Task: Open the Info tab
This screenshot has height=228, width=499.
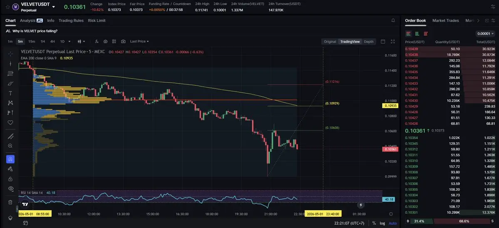Action: point(51,20)
